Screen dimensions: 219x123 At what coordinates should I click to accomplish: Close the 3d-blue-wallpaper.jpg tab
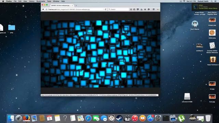pos(72,5)
